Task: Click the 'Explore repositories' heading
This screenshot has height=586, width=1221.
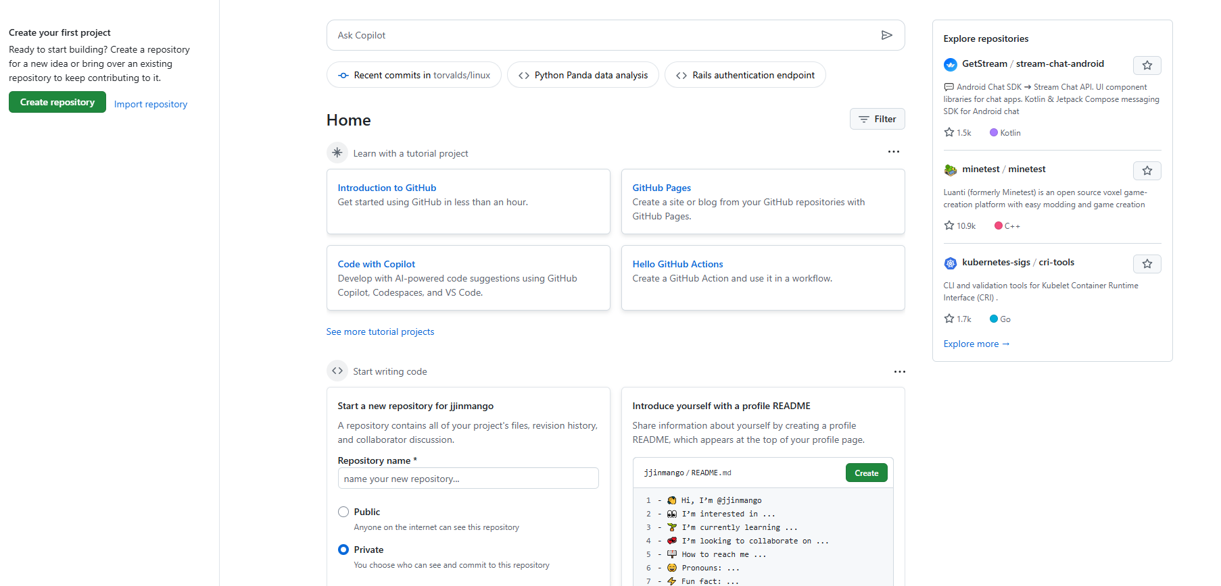Action: 986,38
